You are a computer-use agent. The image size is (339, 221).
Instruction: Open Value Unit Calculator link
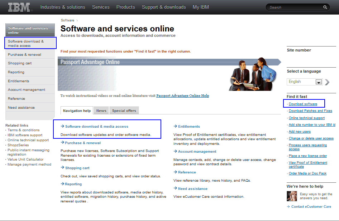25,159
